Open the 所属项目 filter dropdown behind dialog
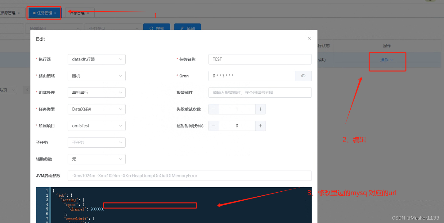This screenshot has height=223, width=444. click(54, 28)
